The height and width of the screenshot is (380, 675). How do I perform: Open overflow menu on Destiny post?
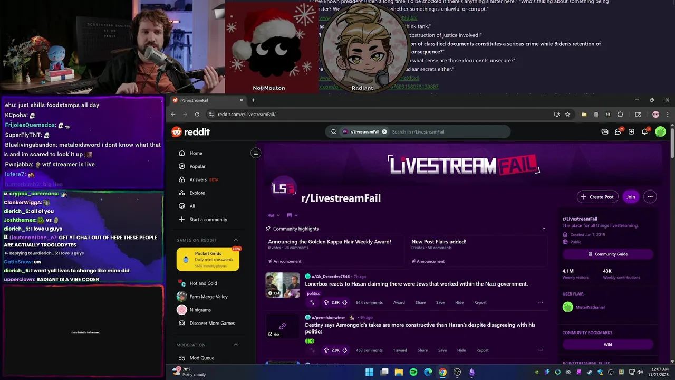tap(541, 350)
